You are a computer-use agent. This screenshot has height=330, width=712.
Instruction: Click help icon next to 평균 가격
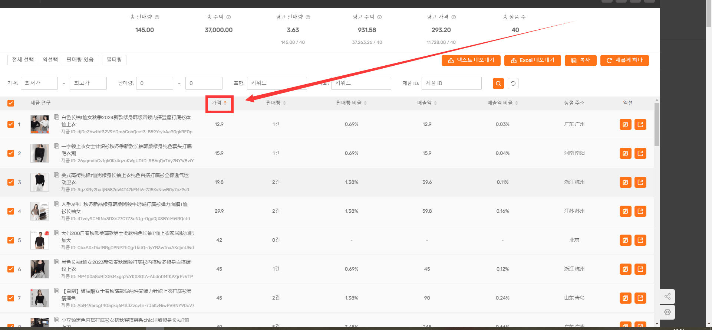pos(454,17)
